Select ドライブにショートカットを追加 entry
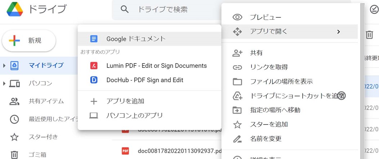This screenshot has width=379, height=159. [x=290, y=96]
